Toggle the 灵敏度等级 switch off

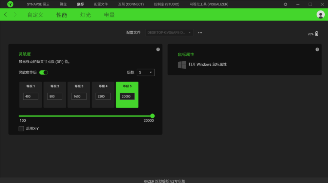click(x=44, y=72)
